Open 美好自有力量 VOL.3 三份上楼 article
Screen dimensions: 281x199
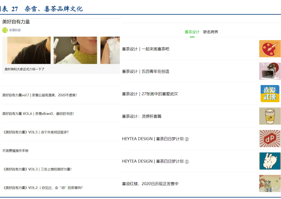point(37,169)
